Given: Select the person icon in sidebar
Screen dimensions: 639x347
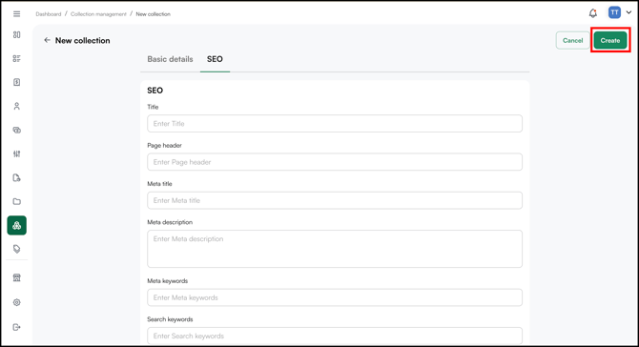Looking at the screenshot, I should coord(17,107).
